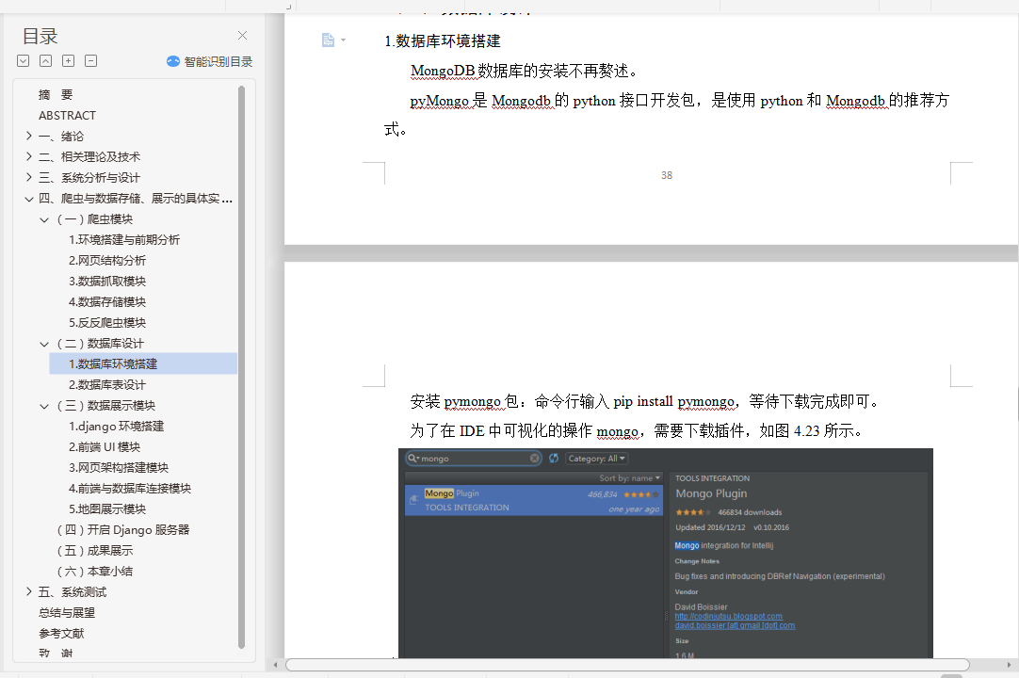This screenshot has height=678, width=1019.
Task: Open 1.django 环境搭建 heading
Action: (x=117, y=427)
